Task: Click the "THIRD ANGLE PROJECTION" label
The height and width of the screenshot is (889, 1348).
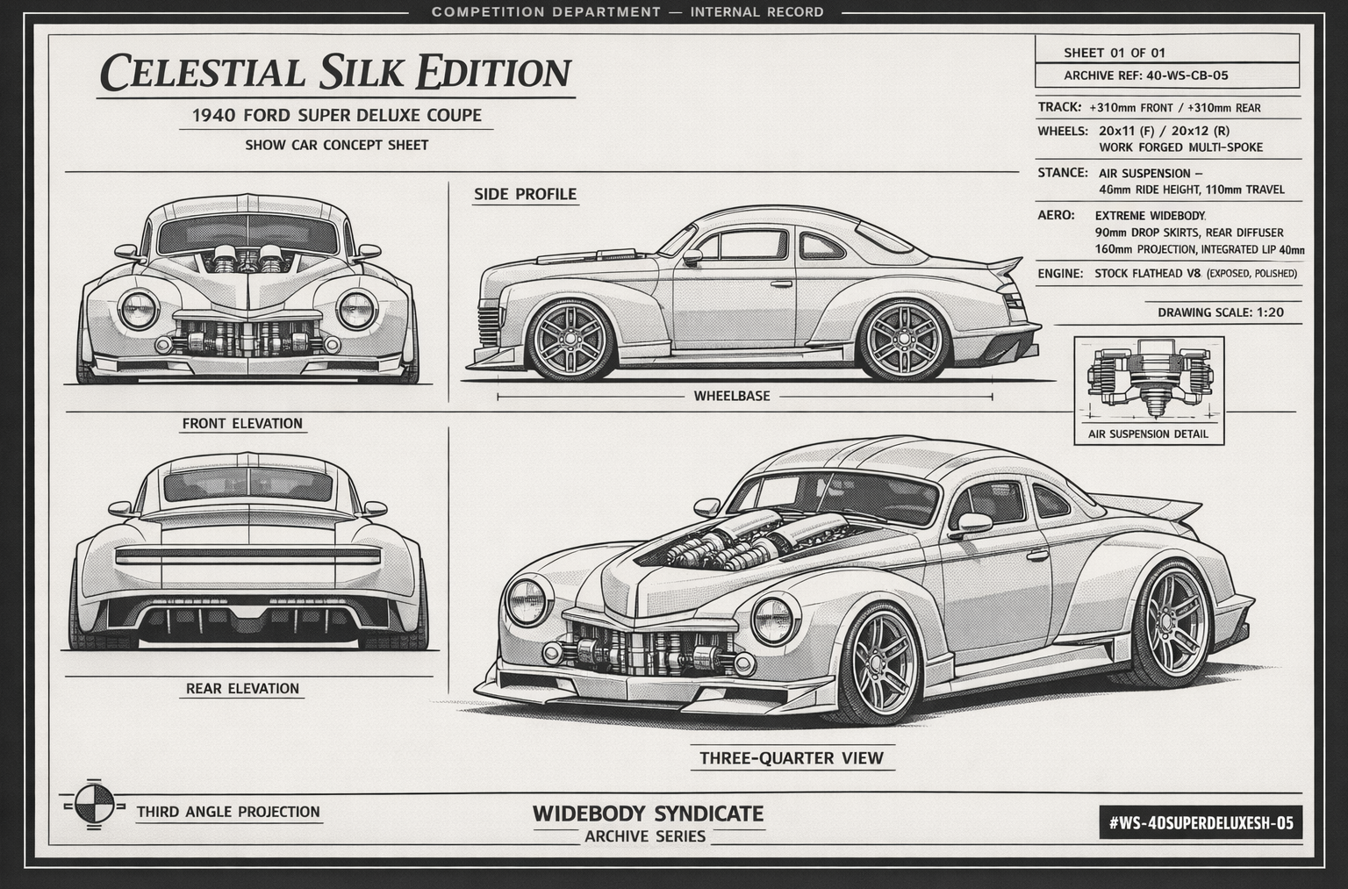Action: tap(228, 812)
